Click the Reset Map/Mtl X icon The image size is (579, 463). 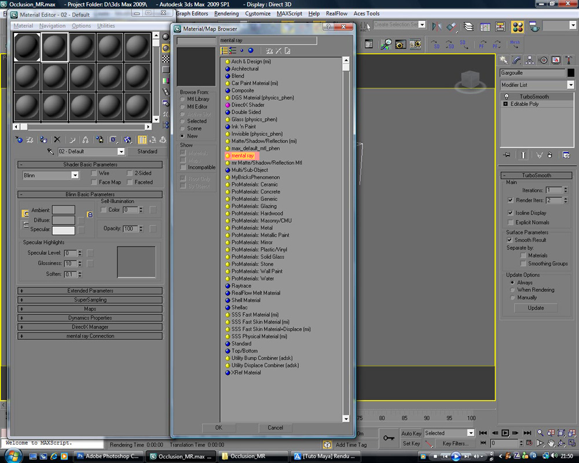(57, 139)
